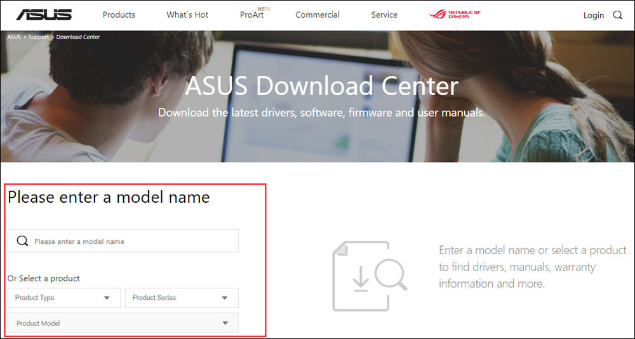Expand the Product Series dropdown
Viewport: 635px width, 339px height.
coord(182,298)
